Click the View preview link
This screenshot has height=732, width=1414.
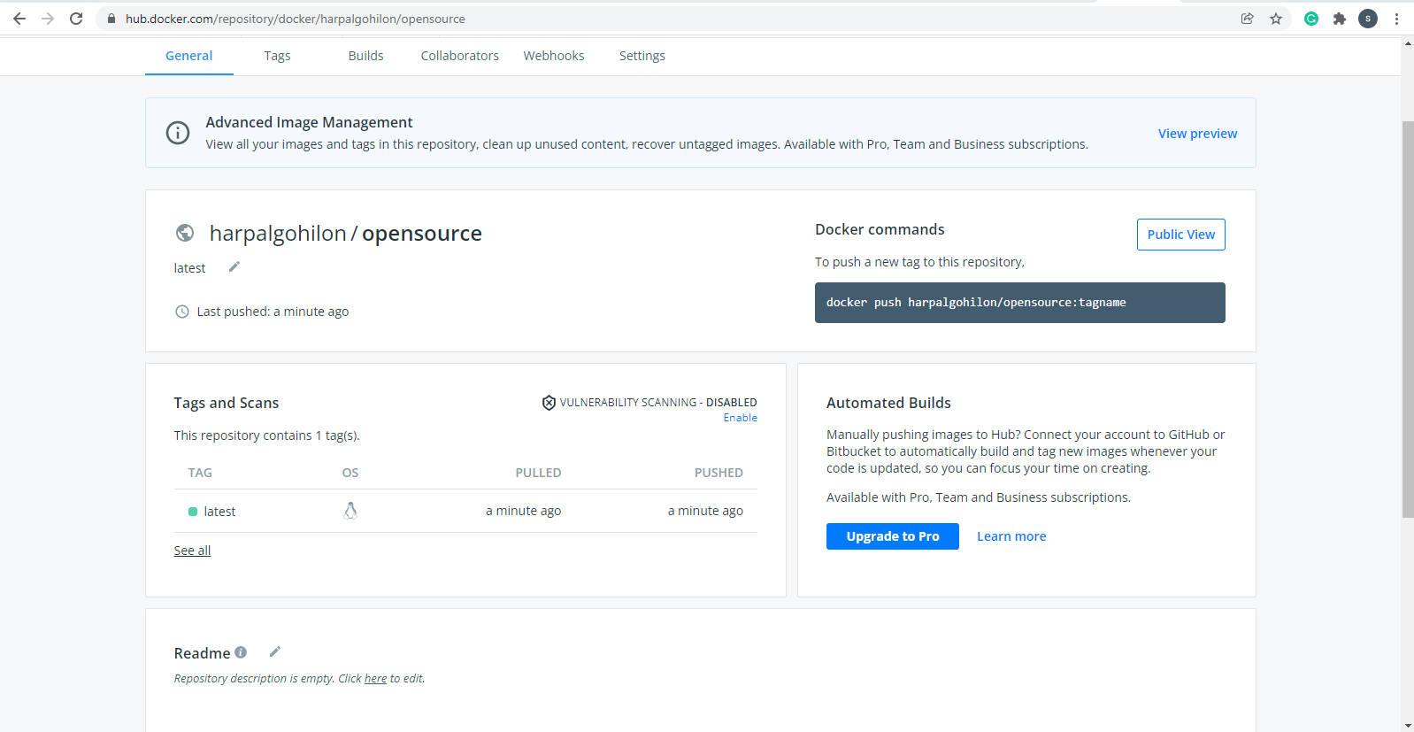[x=1198, y=134]
